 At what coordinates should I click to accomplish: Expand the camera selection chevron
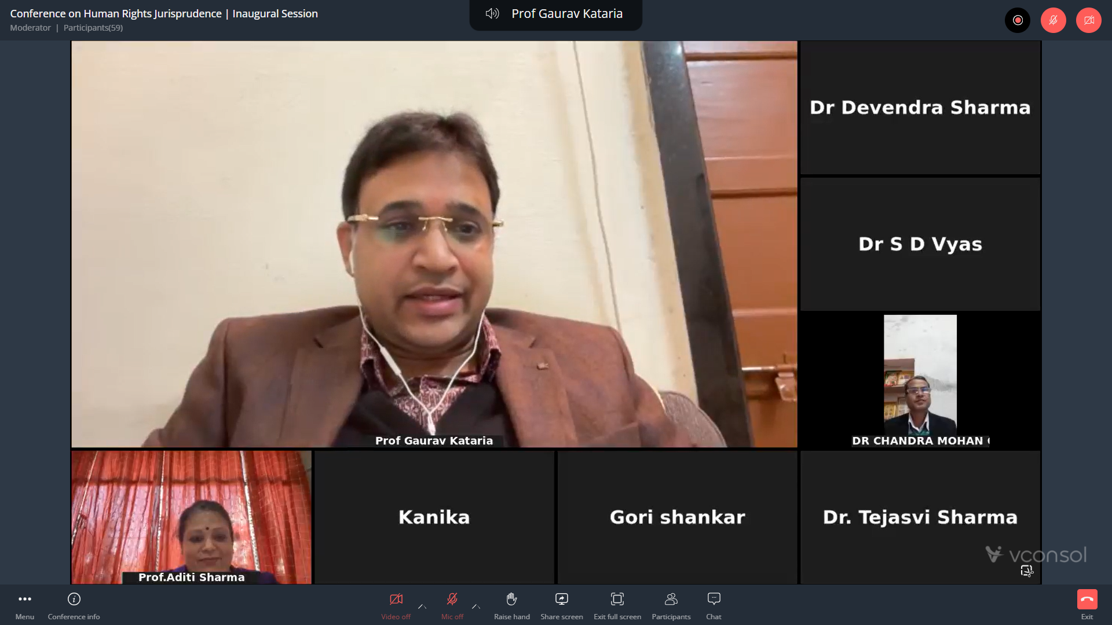(x=422, y=608)
